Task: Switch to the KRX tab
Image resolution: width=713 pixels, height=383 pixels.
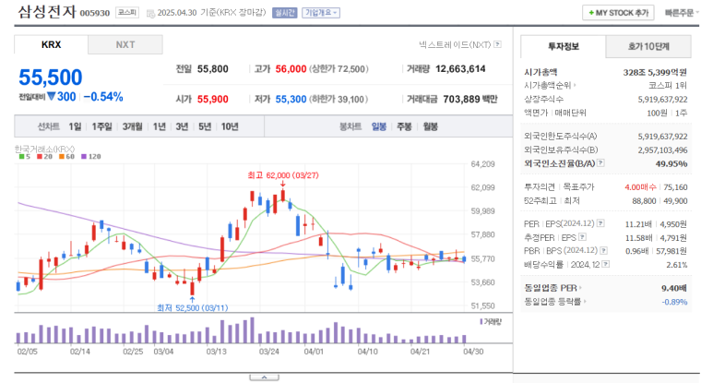Action: tap(51, 44)
